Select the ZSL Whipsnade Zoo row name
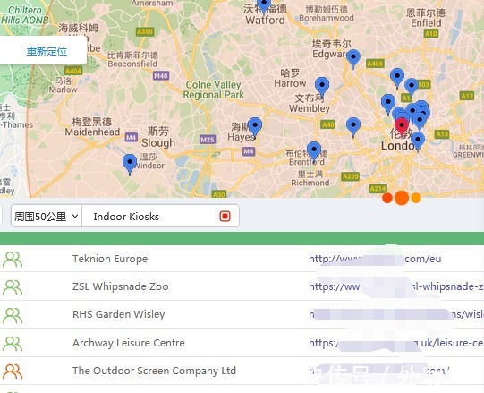This screenshot has height=393, width=484. [x=121, y=286]
